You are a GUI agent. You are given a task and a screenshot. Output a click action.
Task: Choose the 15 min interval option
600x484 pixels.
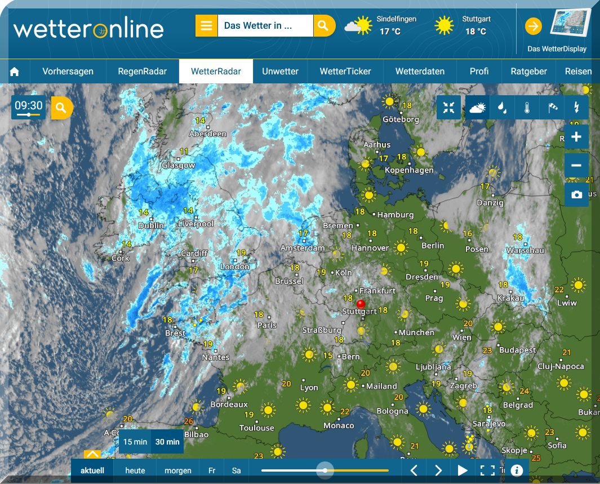(x=135, y=442)
